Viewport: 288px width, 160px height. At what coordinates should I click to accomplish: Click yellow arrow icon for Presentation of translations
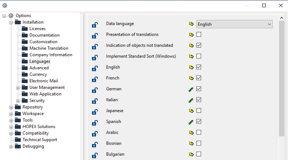tap(191, 34)
